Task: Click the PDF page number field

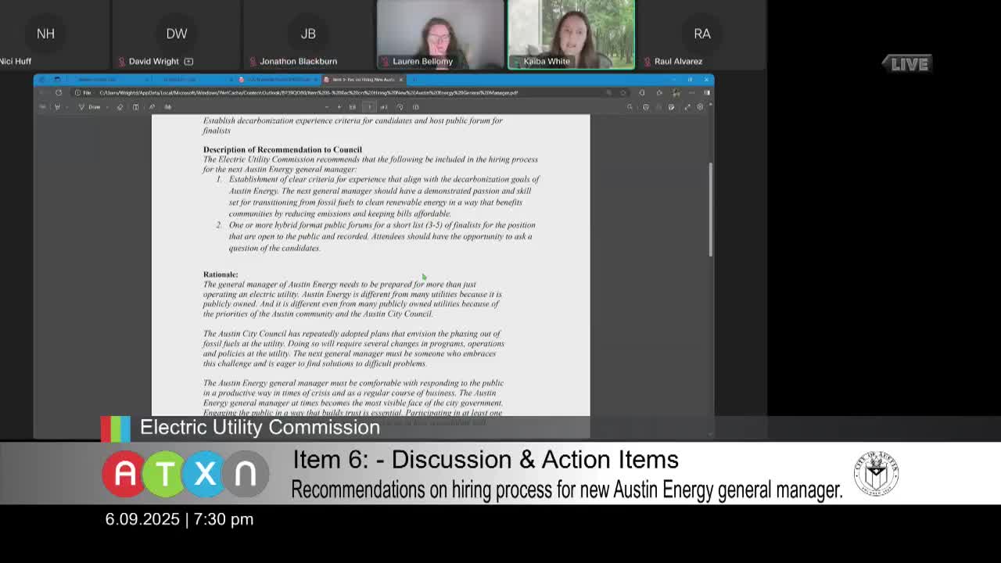Action: click(x=369, y=107)
